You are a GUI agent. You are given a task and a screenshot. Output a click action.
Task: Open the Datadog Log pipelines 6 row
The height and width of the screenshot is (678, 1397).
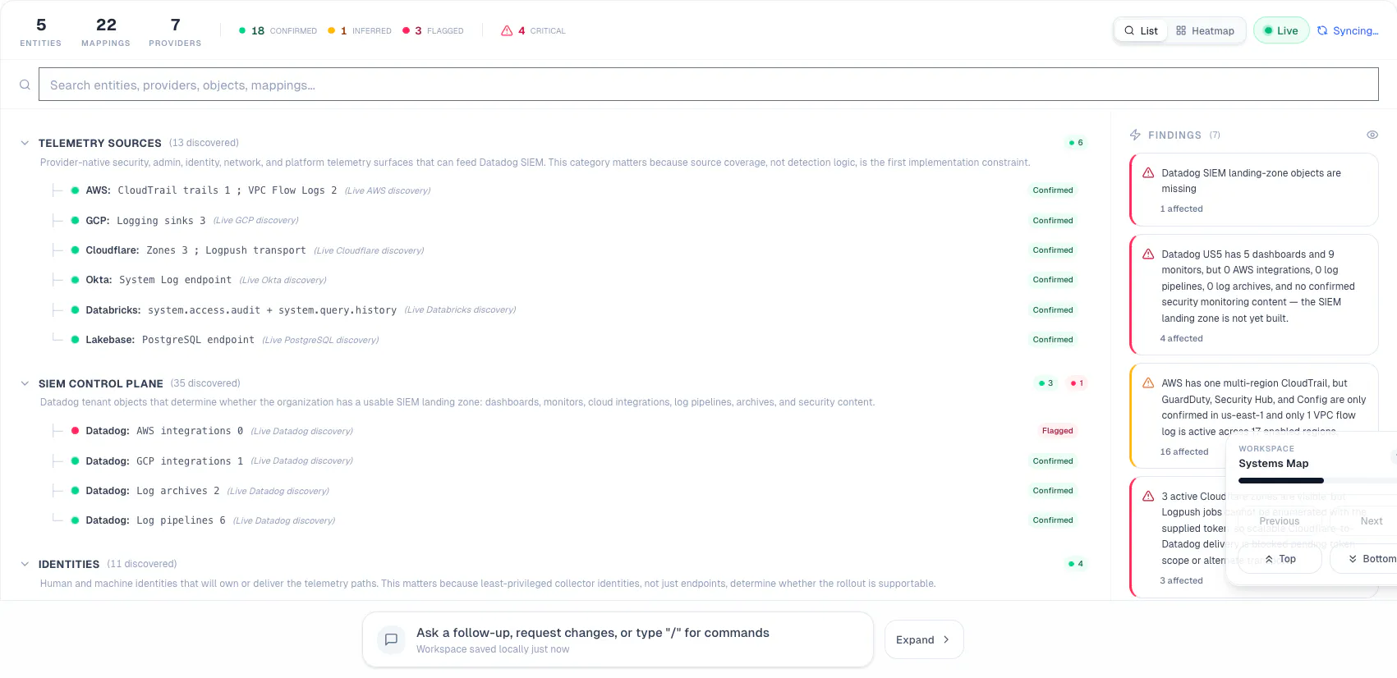(x=565, y=520)
